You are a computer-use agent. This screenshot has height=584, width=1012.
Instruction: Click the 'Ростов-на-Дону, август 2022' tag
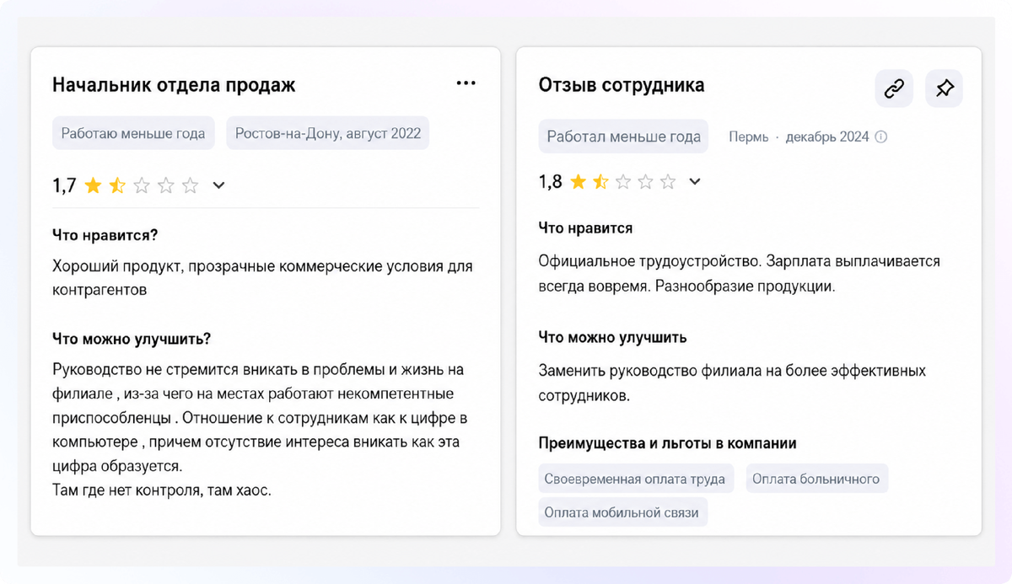[328, 133]
